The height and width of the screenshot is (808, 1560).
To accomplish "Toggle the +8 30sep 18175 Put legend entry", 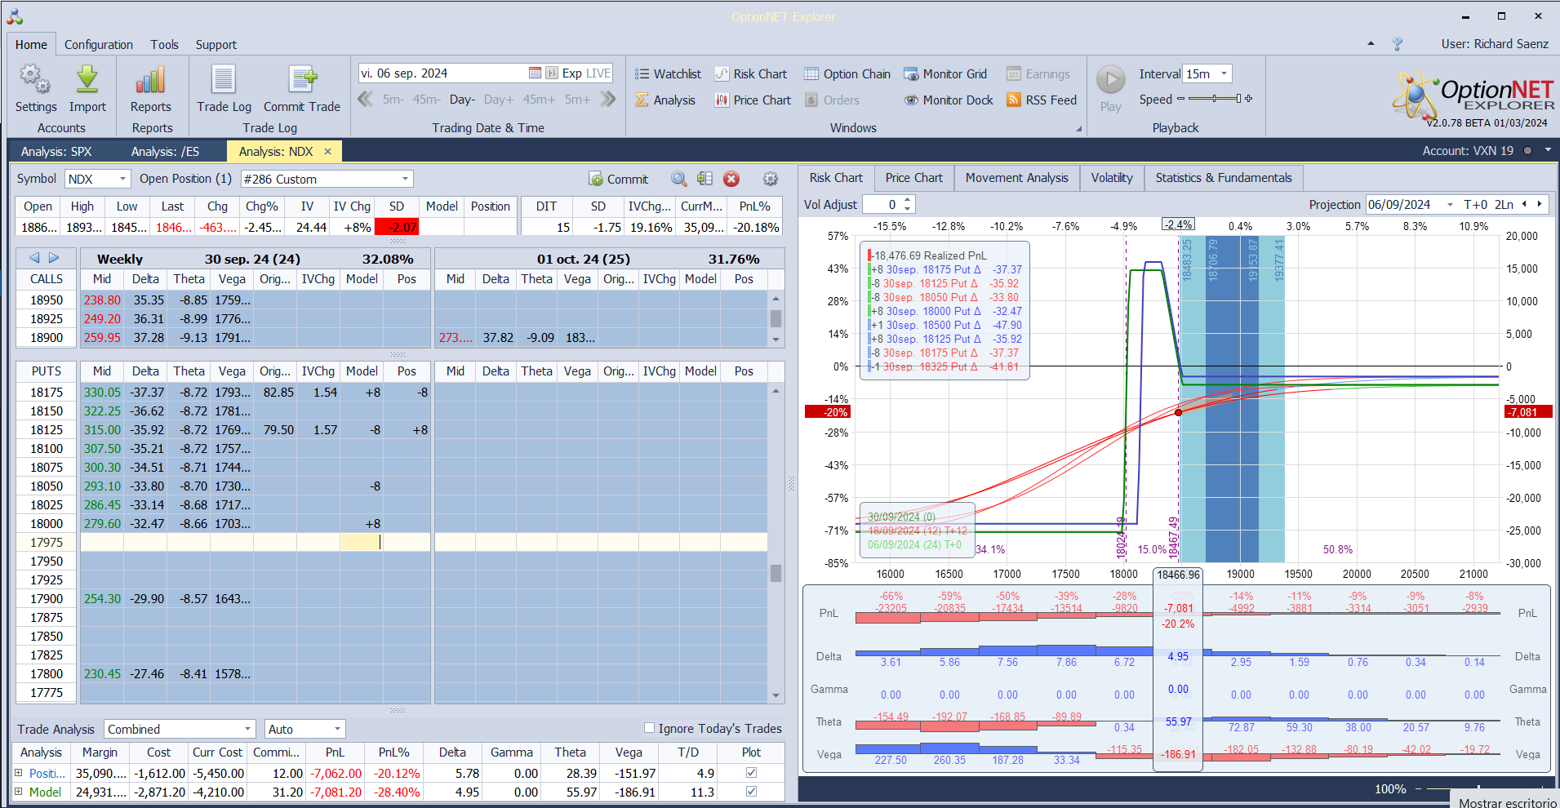I will click(945, 269).
